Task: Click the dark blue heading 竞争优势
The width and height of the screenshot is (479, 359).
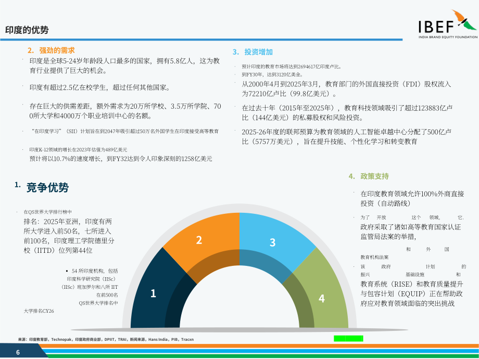Action: point(47,187)
